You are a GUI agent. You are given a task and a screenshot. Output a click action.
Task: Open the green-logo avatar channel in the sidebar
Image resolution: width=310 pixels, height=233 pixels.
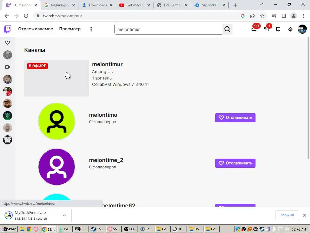[x=8, y=116]
